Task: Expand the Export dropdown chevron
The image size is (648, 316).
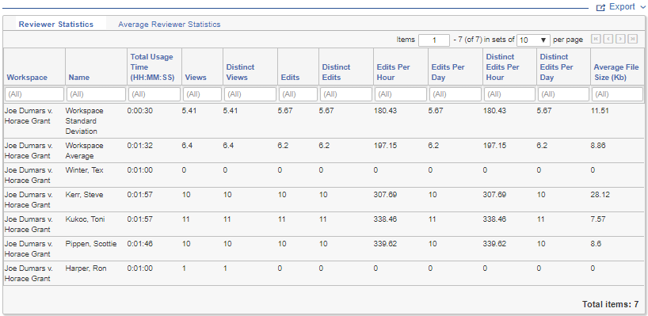Action: pos(642,7)
